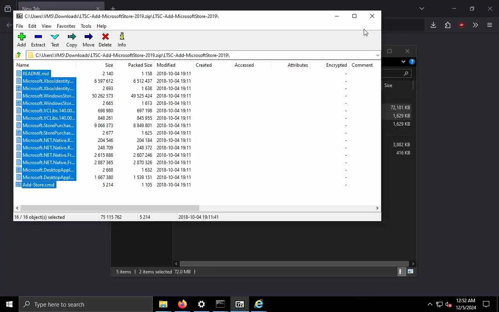
Task: Click the Add toolbar button in 7-Zip
Action: 21,40
